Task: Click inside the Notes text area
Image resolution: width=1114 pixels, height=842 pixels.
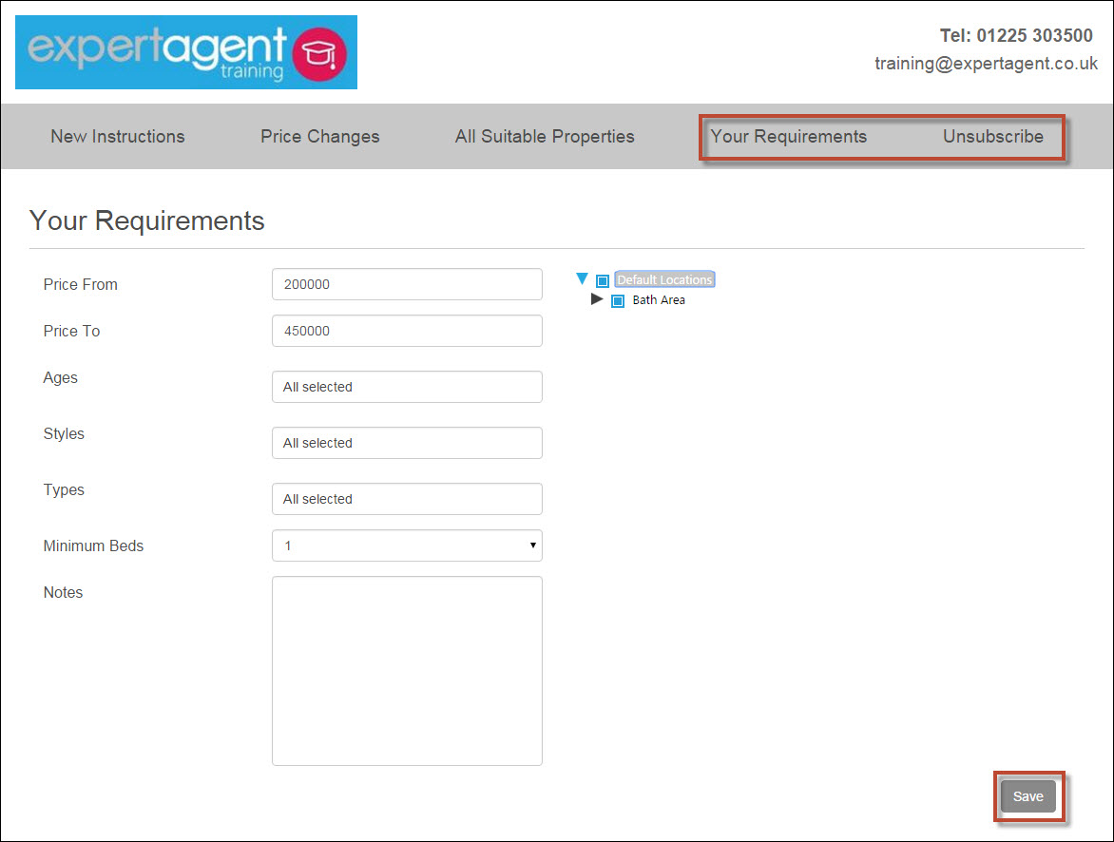Action: coord(407,671)
